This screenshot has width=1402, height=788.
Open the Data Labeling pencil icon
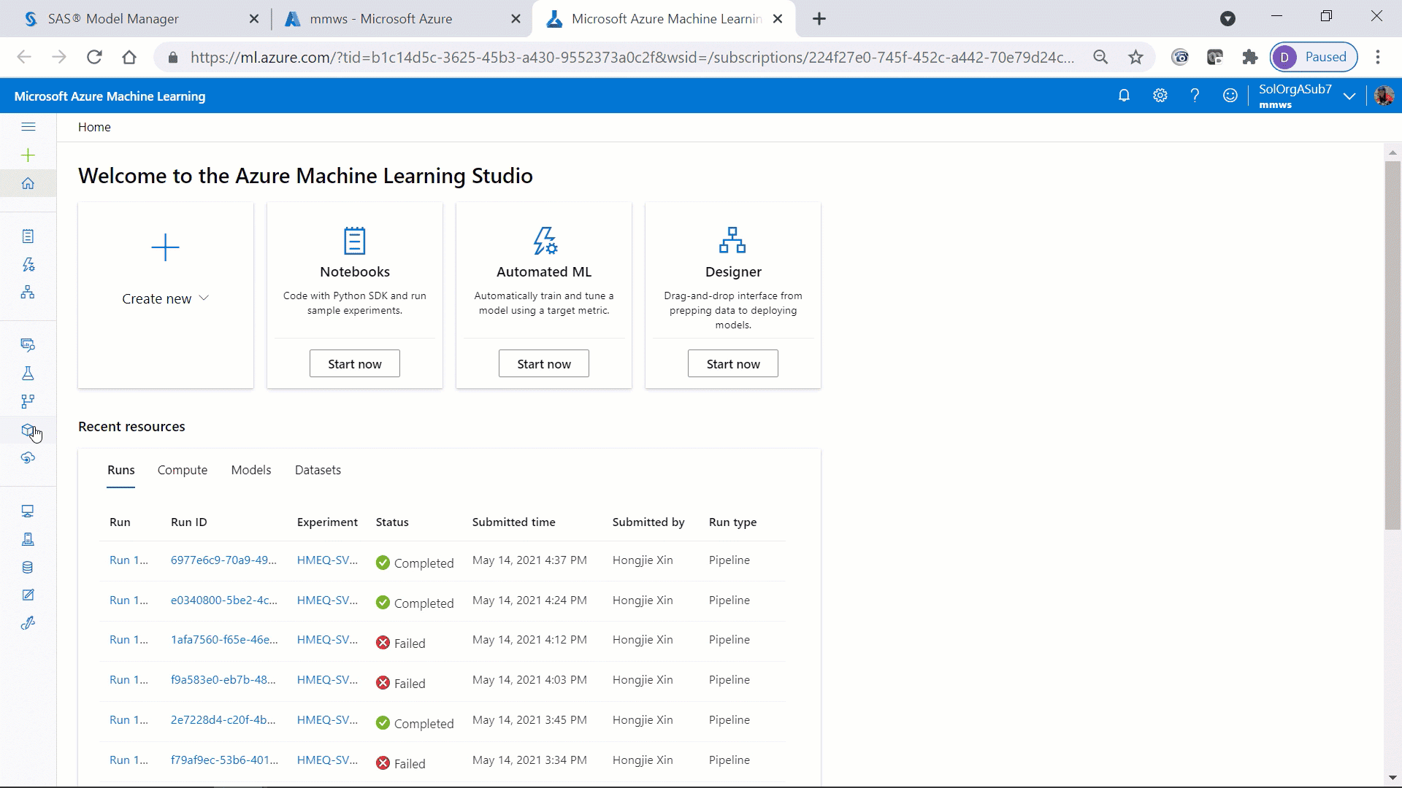point(28,595)
